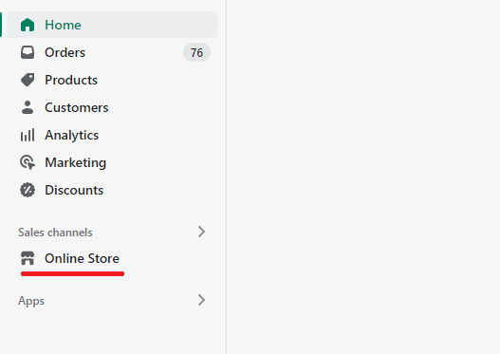
Task: Click the Orders inbox icon
Action: coord(28,52)
